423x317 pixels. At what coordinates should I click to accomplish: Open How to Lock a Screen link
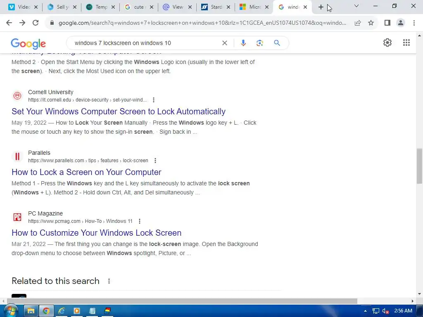tap(86, 172)
